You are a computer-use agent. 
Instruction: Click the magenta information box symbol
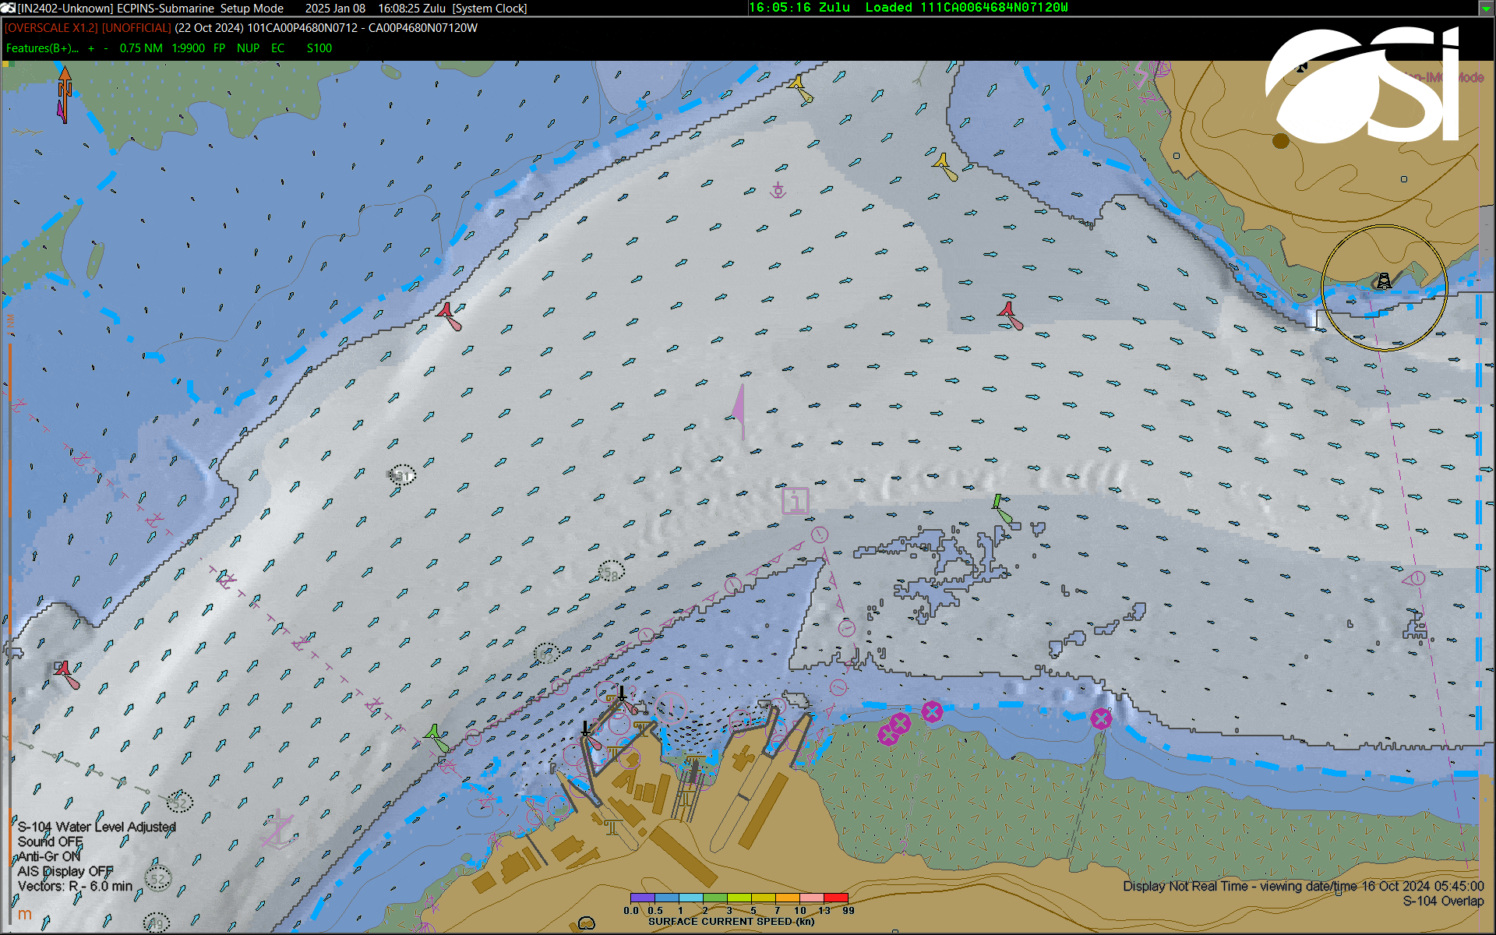coord(795,500)
